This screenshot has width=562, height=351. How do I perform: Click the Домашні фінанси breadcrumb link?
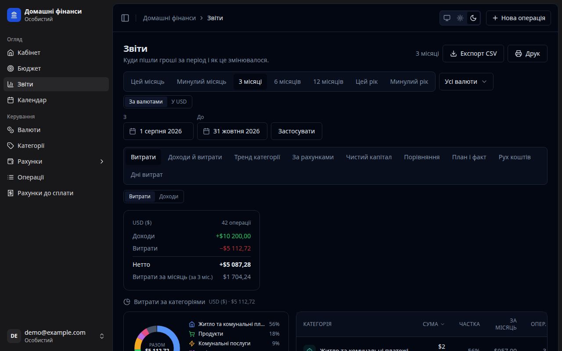pos(169,18)
